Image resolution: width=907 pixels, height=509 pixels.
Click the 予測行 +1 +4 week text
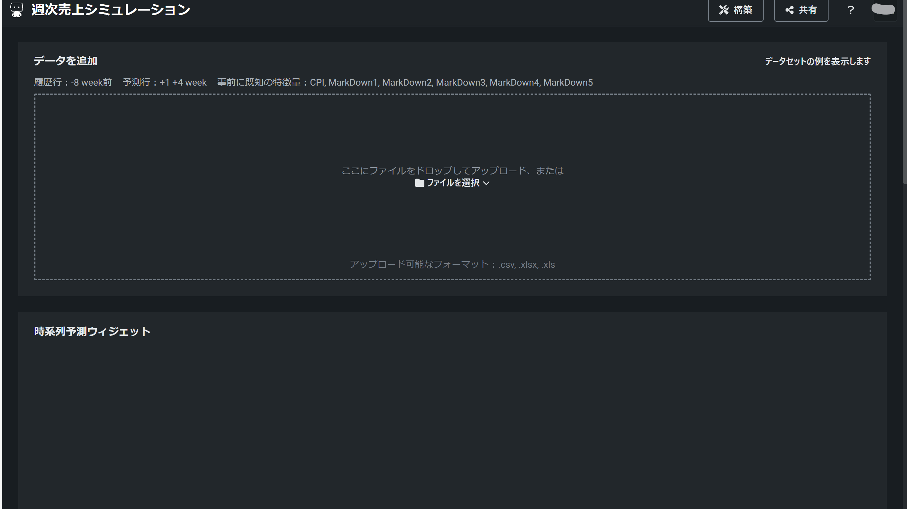tap(165, 82)
